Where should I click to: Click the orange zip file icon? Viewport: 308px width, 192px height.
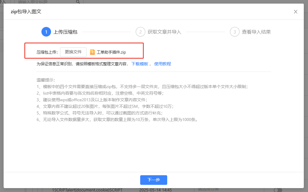(x=92, y=52)
